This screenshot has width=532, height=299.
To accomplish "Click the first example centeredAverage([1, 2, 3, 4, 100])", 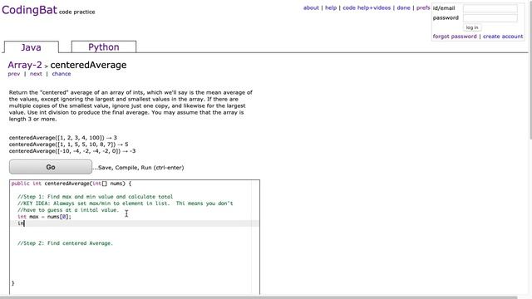I will click(63, 138).
